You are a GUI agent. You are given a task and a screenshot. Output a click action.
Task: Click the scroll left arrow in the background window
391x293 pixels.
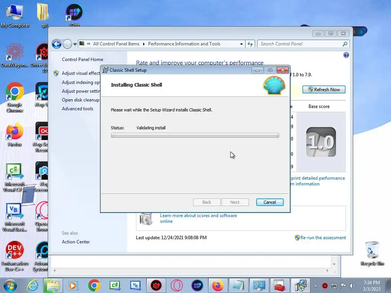coord(55,270)
